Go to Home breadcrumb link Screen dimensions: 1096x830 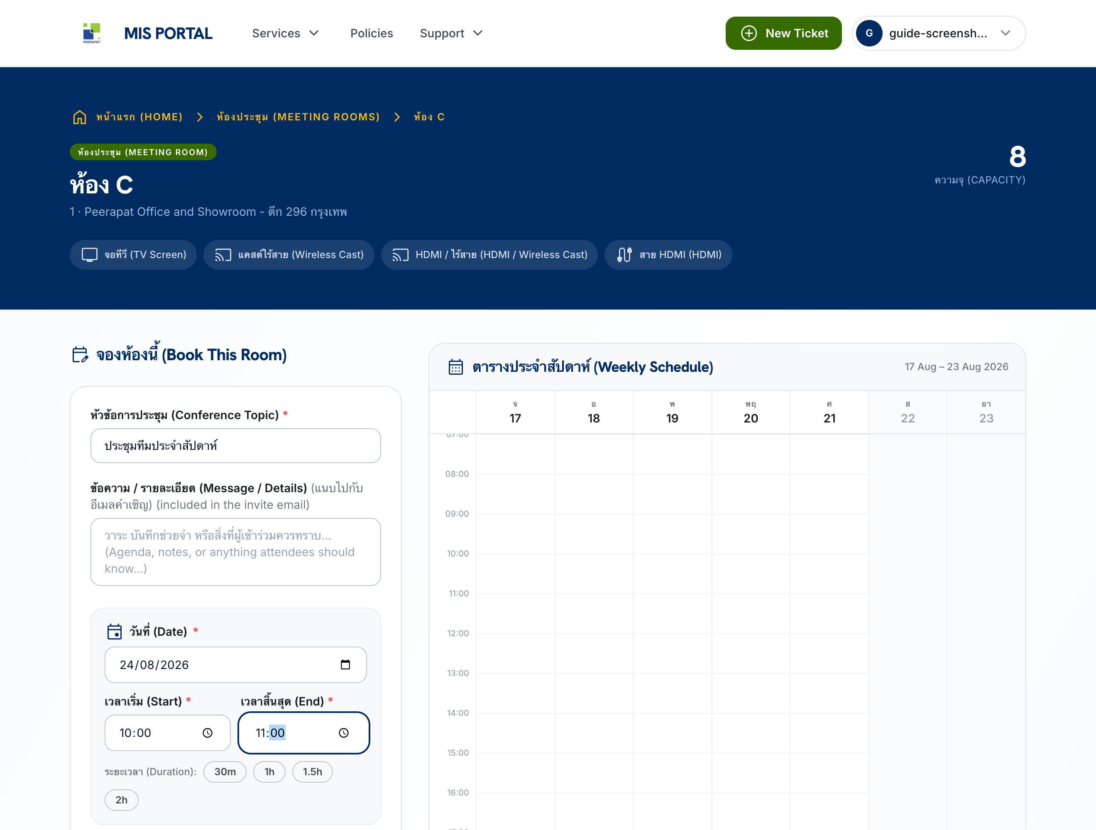tap(139, 117)
